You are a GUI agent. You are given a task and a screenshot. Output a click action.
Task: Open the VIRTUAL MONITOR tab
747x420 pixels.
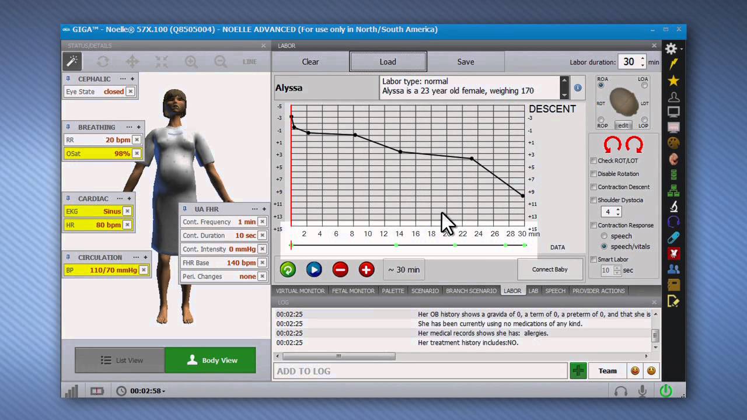pyautogui.click(x=300, y=290)
